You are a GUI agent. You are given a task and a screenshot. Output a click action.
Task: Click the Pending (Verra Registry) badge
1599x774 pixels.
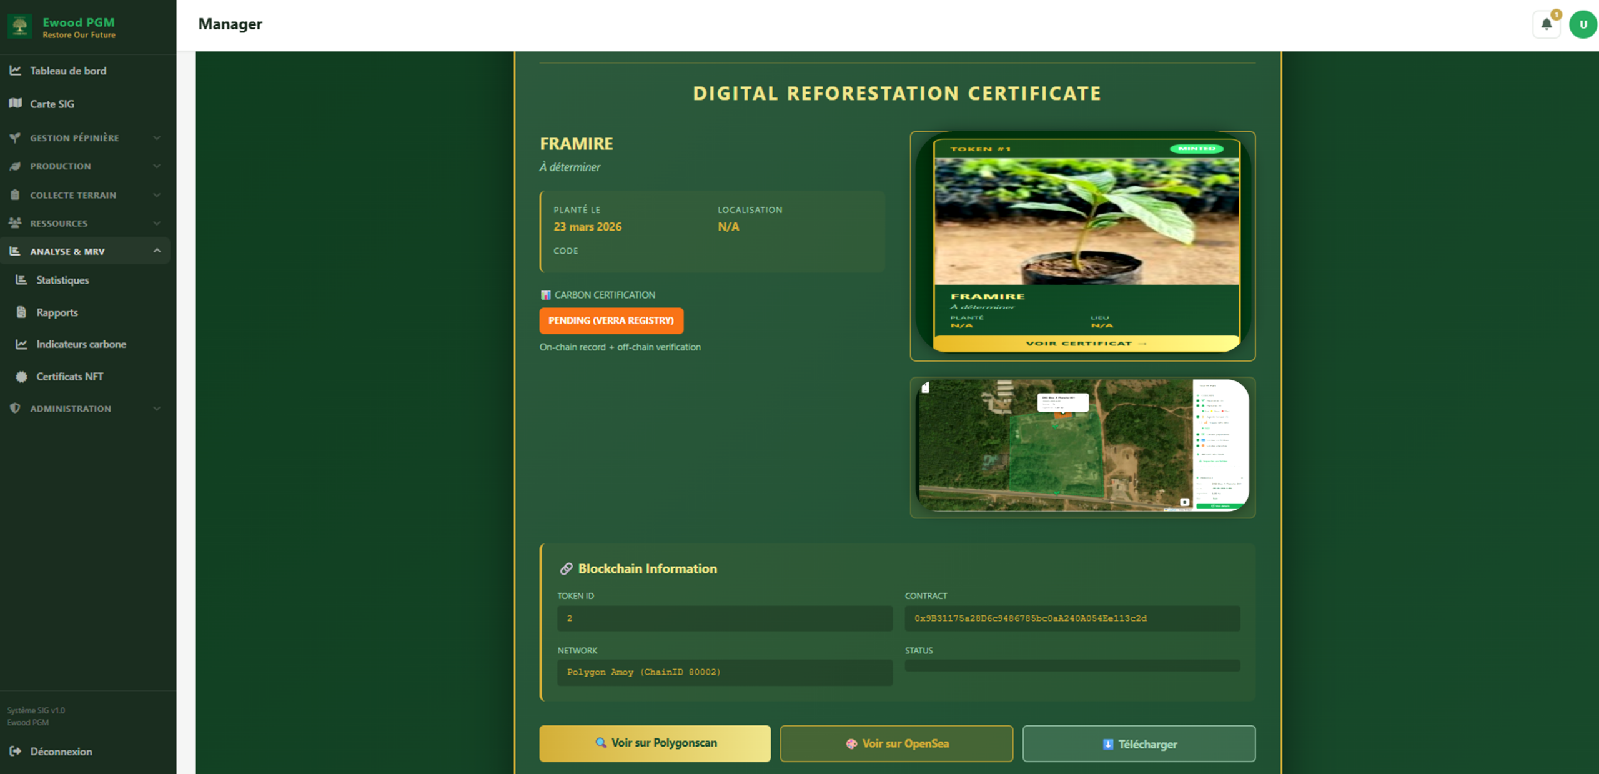pos(611,320)
